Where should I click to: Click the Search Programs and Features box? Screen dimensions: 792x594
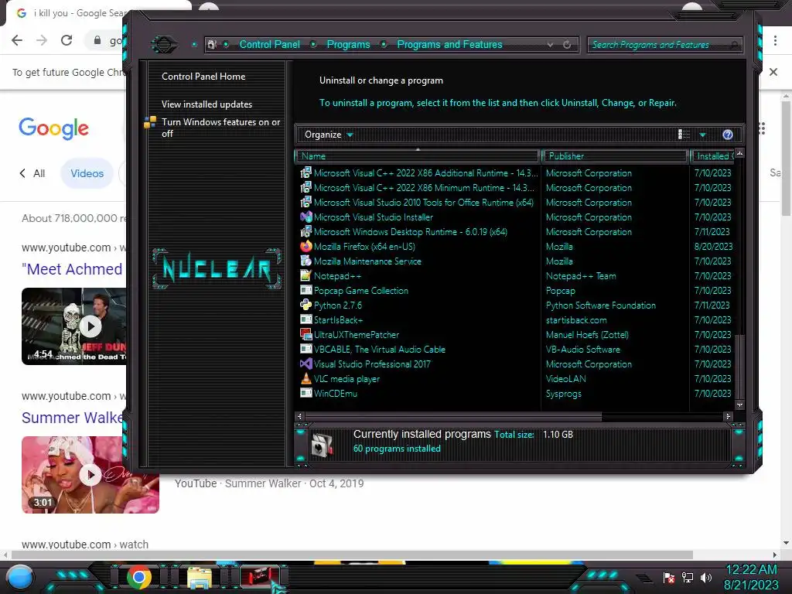point(664,44)
